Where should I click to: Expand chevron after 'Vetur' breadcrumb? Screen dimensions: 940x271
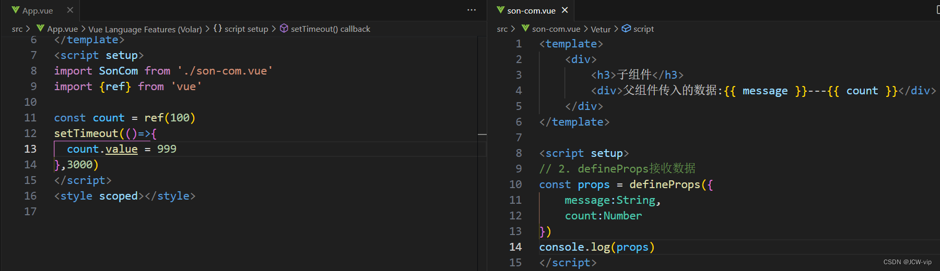point(616,29)
